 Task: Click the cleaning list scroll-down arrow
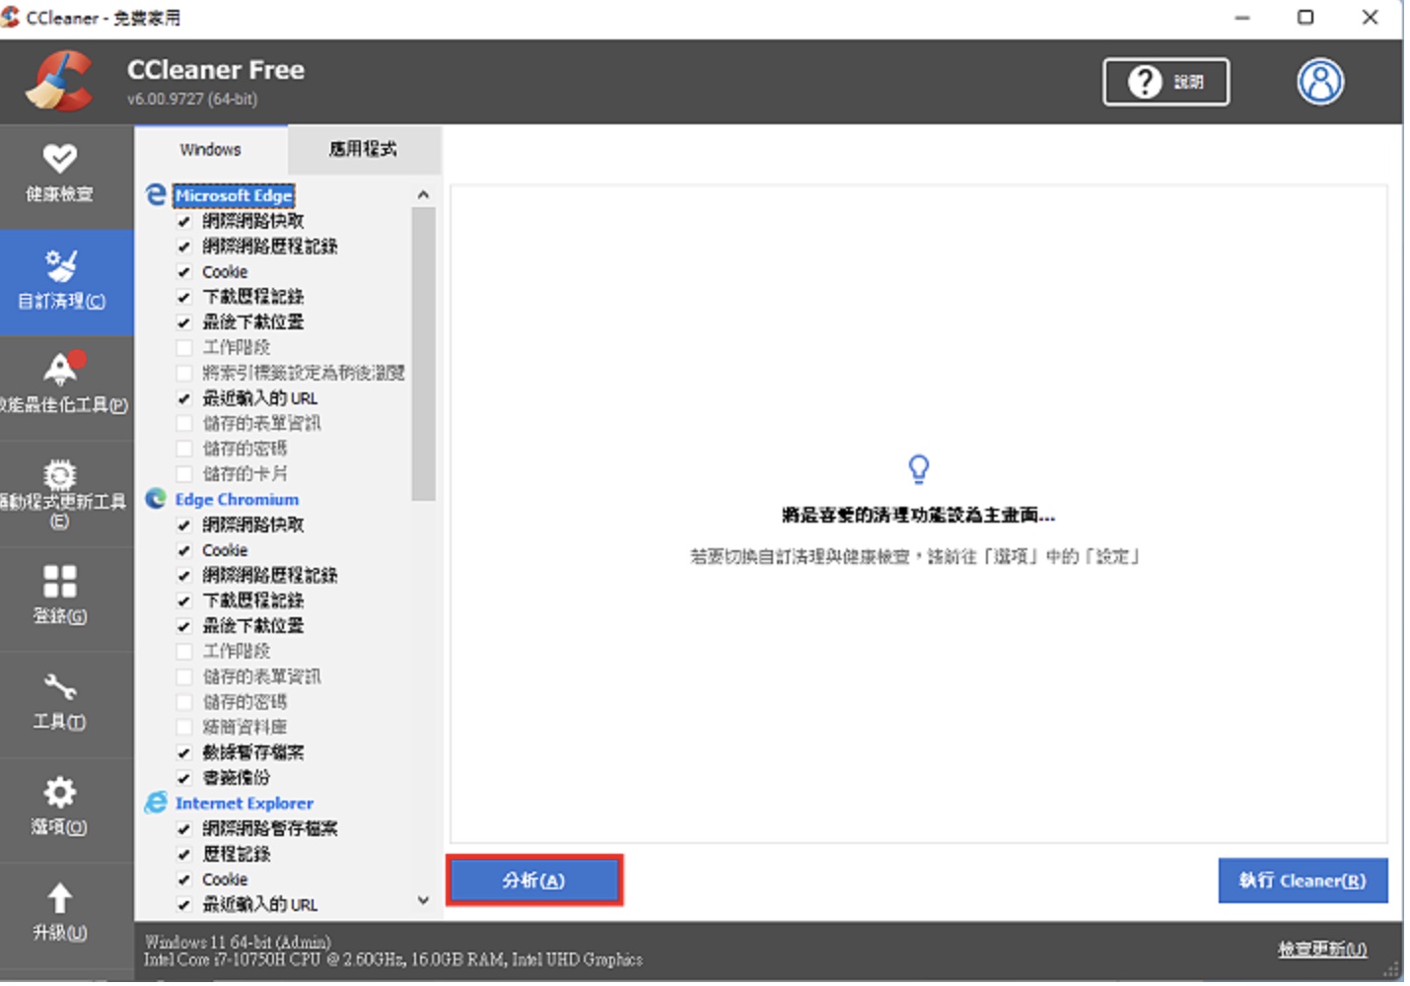pyautogui.click(x=423, y=900)
